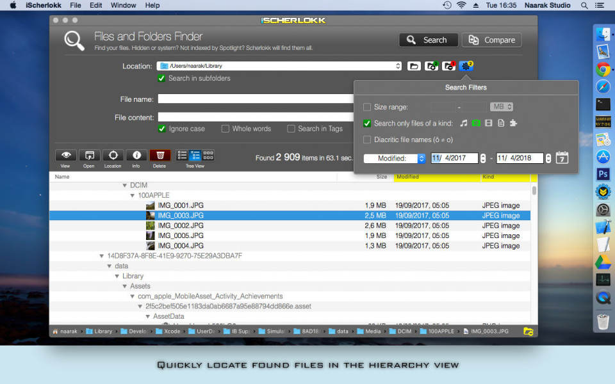Click the end date stepper arrows
615x384 pixels.
point(548,158)
